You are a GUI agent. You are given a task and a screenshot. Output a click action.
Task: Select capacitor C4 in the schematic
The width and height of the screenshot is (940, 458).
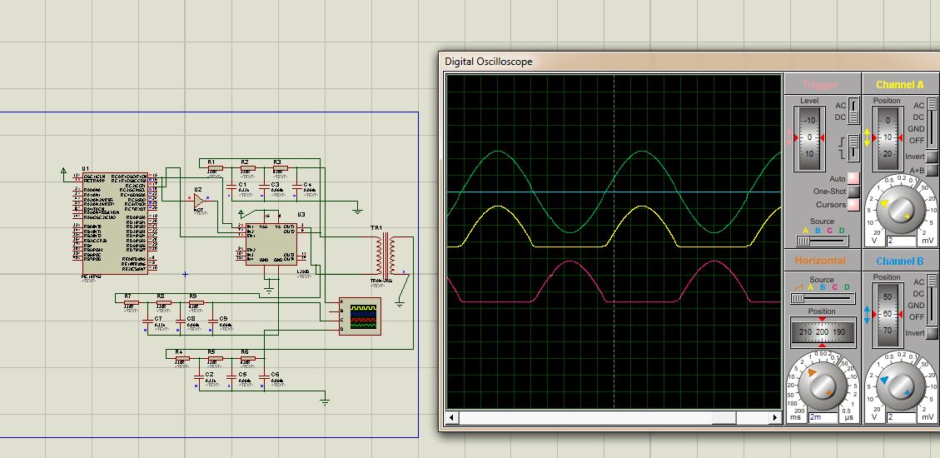[x=296, y=187]
